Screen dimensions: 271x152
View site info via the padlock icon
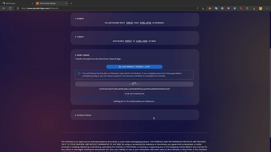(18, 8)
